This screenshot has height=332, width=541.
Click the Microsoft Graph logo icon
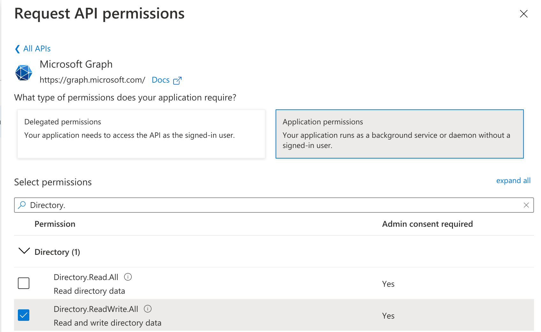click(x=24, y=73)
